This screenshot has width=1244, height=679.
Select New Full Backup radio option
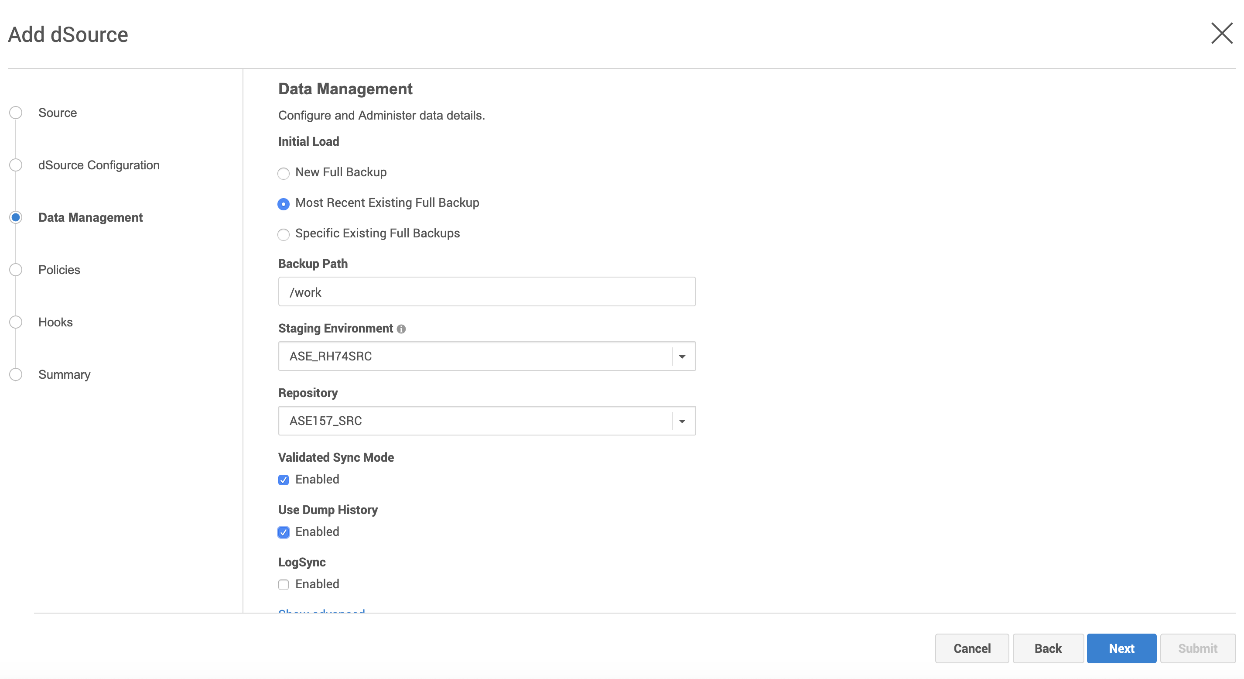click(x=284, y=174)
